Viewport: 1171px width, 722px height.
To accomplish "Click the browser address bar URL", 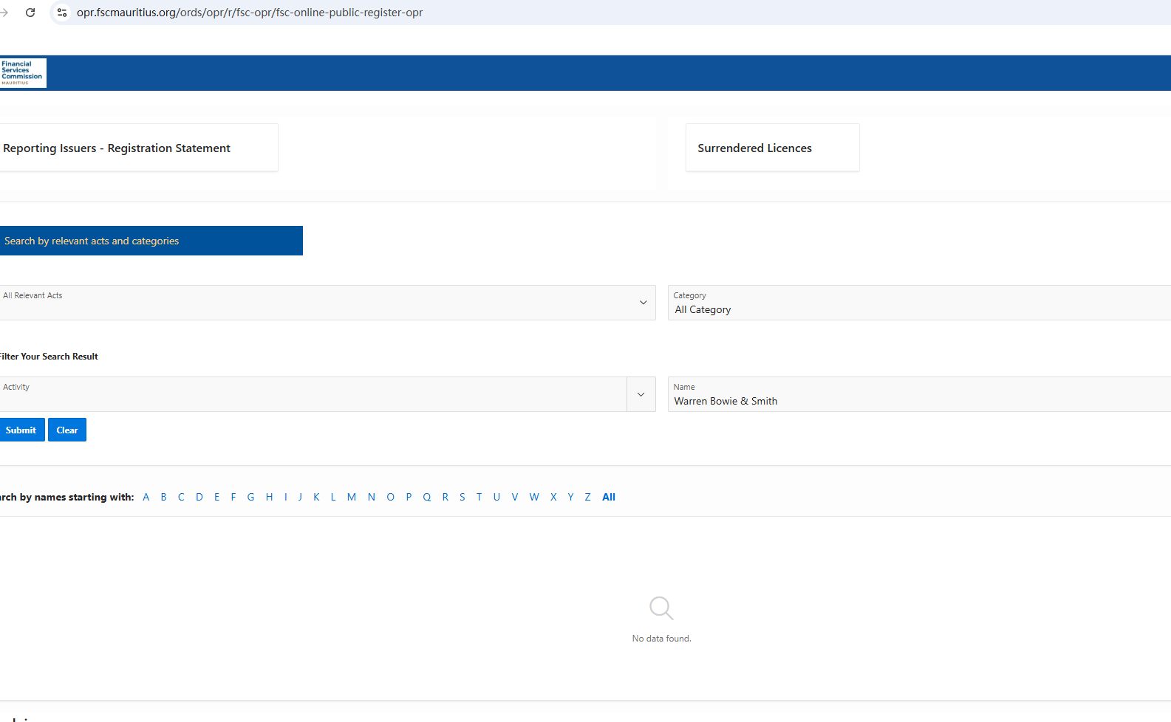I will [250, 13].
